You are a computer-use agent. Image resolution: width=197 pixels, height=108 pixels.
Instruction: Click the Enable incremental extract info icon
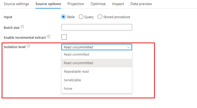(49, 37)
